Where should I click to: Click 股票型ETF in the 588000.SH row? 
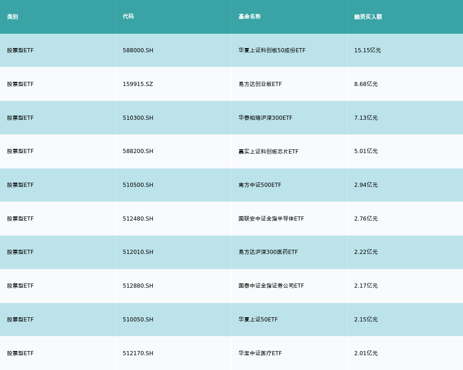(x=20, y=50)
